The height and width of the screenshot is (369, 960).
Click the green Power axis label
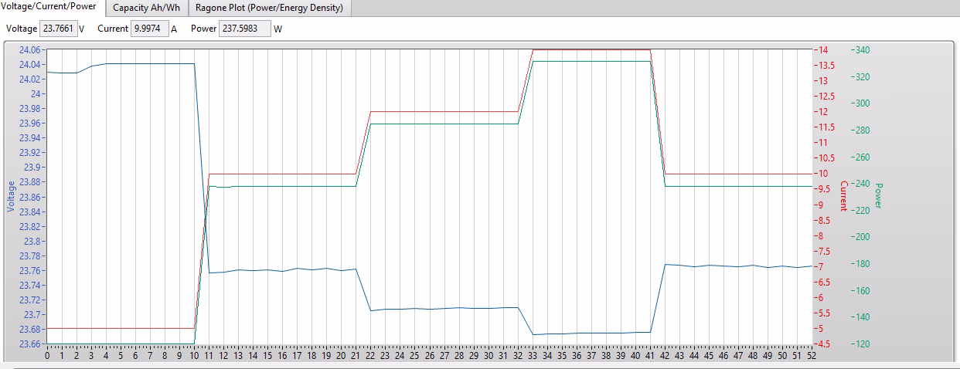tap(878, 195)
